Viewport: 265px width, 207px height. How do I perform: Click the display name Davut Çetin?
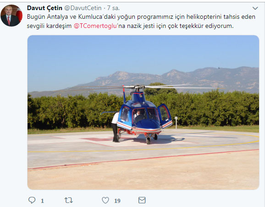[x=44, y=8]
